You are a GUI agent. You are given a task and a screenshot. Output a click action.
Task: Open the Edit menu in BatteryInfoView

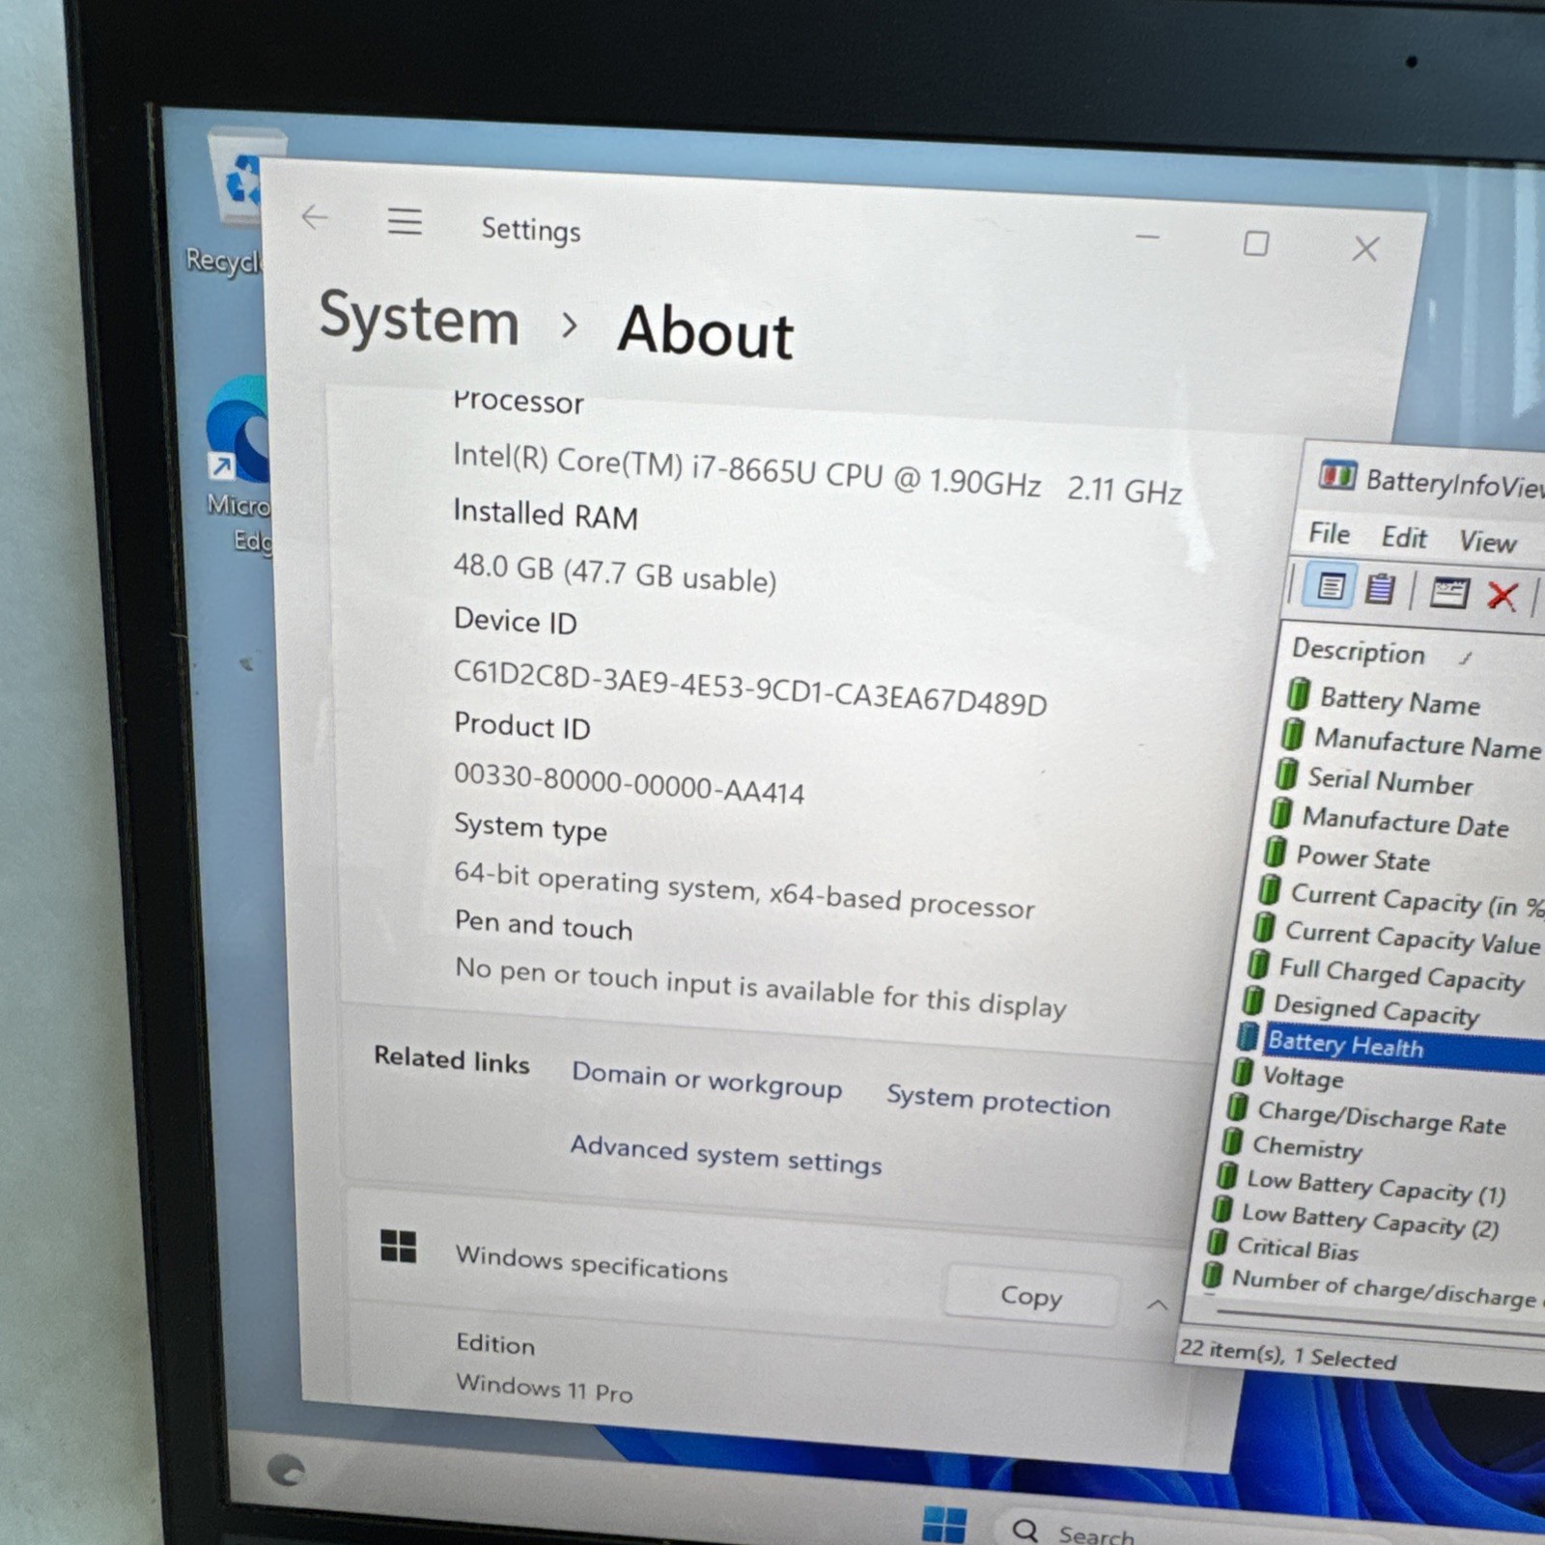click(x=1403, y=537)
